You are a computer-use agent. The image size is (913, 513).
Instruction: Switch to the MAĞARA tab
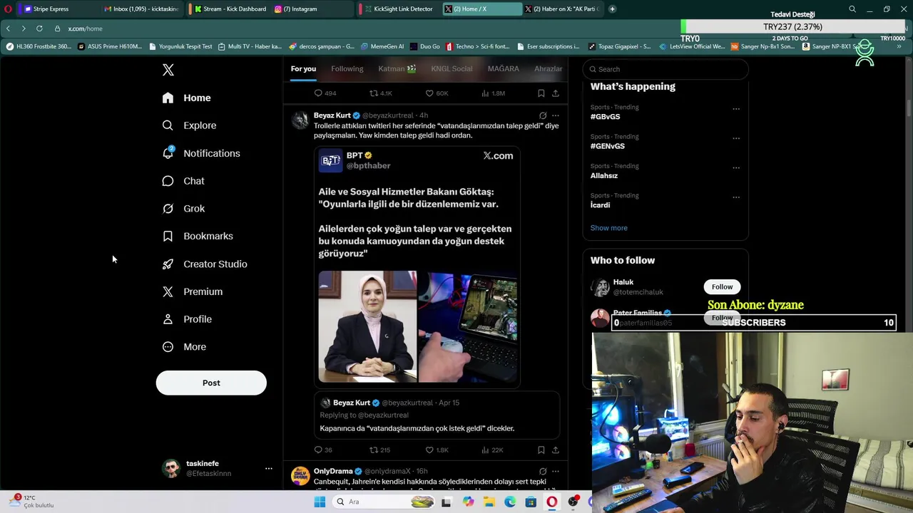point(503,68)
